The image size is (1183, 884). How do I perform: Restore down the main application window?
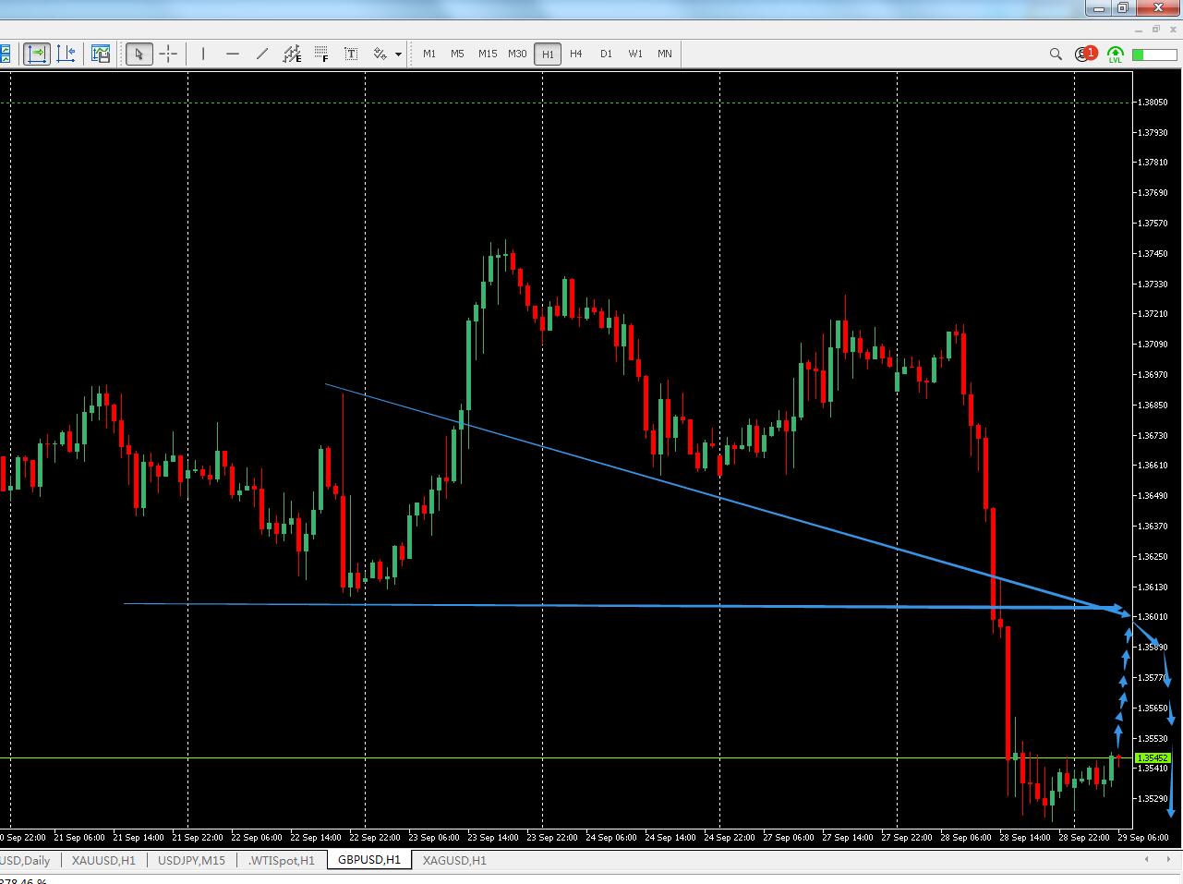[1122, 8]
